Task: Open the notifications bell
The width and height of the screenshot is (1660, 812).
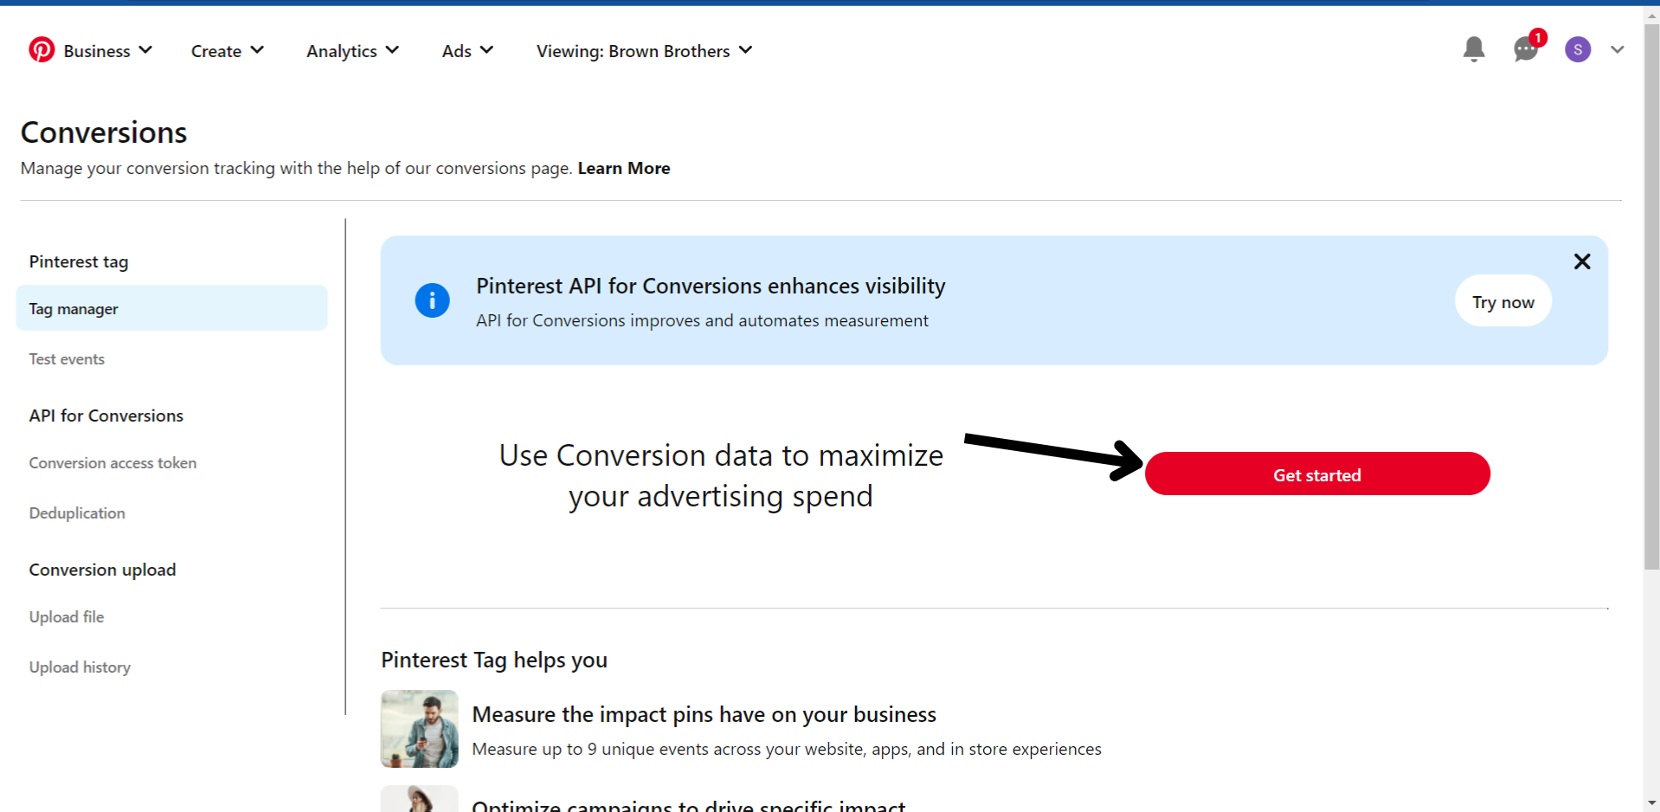Action: tap(1474, 49)
